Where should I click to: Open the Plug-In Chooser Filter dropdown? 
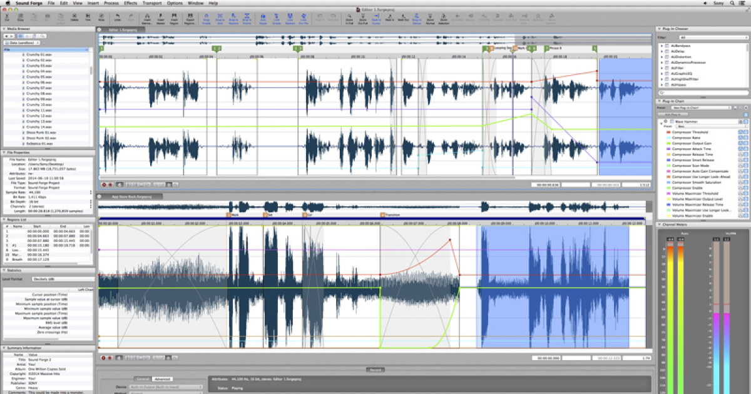(x=713, y=38)
